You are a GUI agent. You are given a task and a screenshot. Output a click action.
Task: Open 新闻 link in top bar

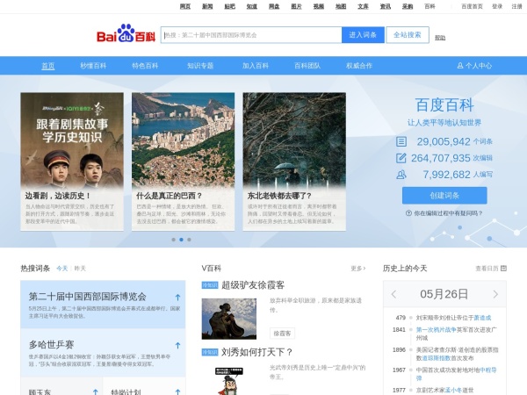pos(207,6)
